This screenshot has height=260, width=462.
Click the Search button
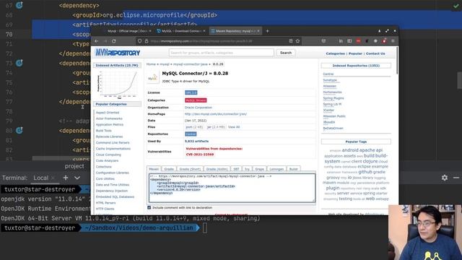286,53
